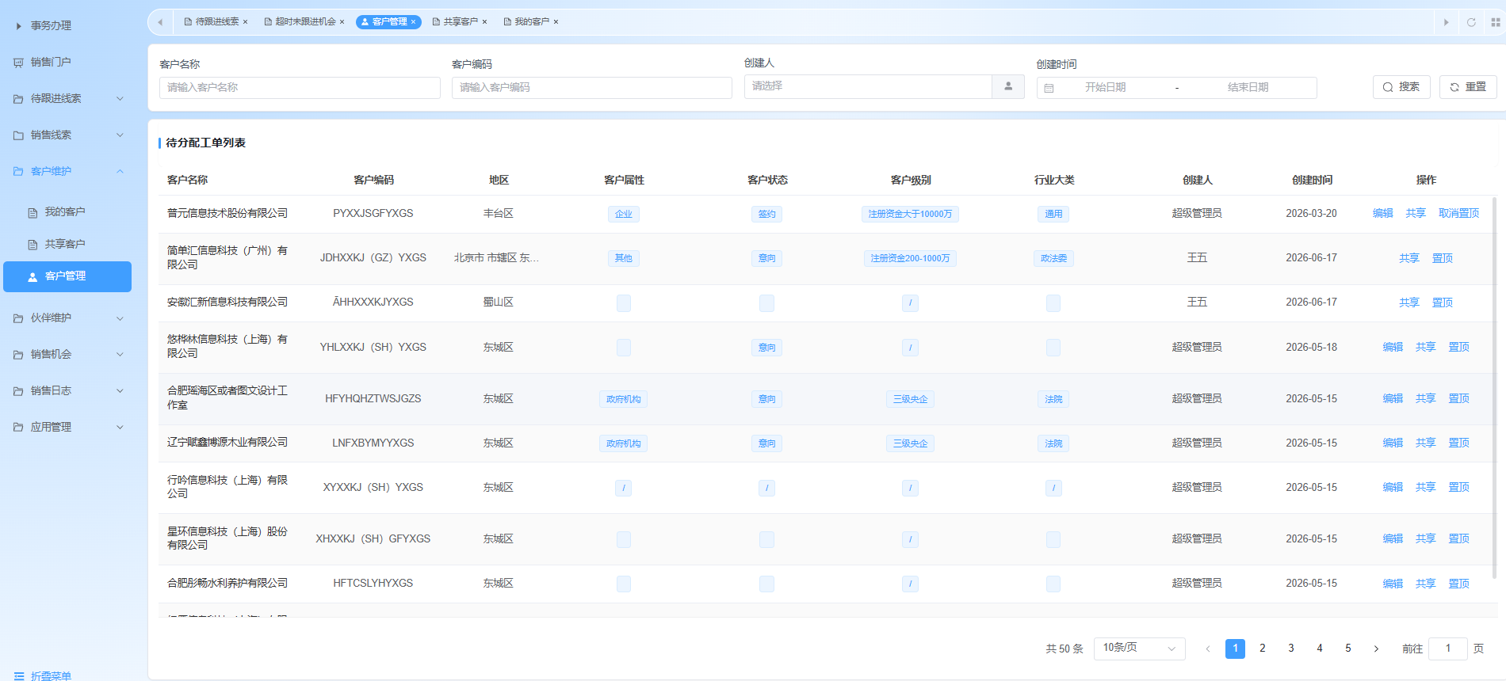Click the 创建人 select field

(868, 86)
